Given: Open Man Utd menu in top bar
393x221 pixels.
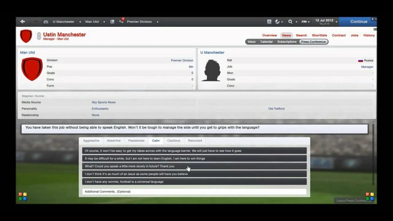Looking at the screenshot, I should (x=92, y=22).
